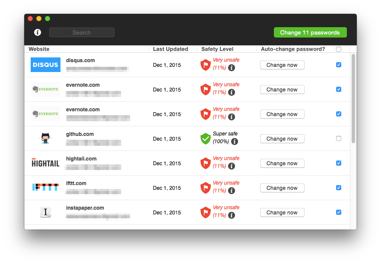Uncheck auto-change checkbox for disqus.com

(x=339, y=65)
